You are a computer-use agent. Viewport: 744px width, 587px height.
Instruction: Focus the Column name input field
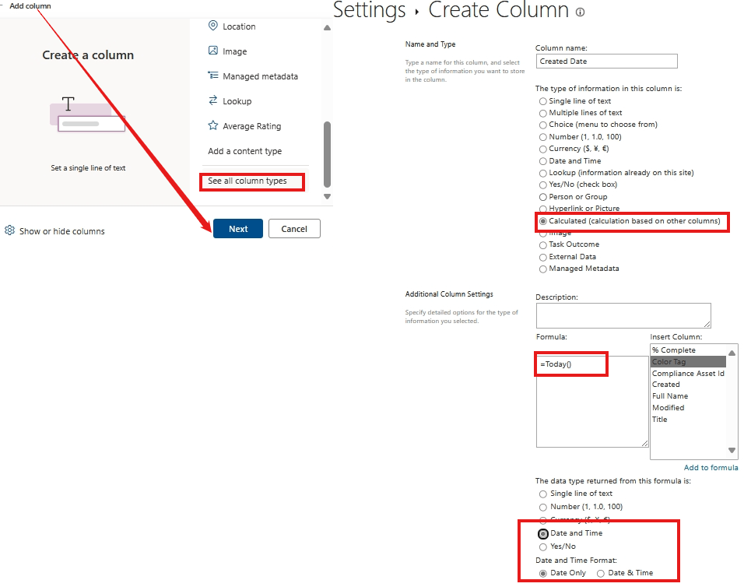(606, 62)
